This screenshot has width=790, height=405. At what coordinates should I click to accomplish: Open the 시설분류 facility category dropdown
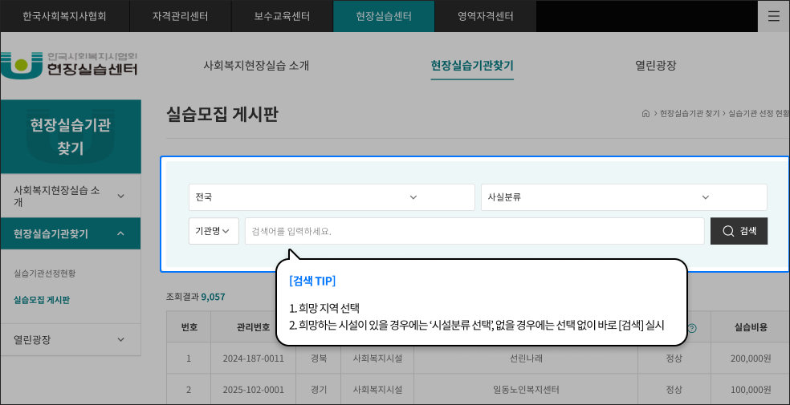(623, 197)
